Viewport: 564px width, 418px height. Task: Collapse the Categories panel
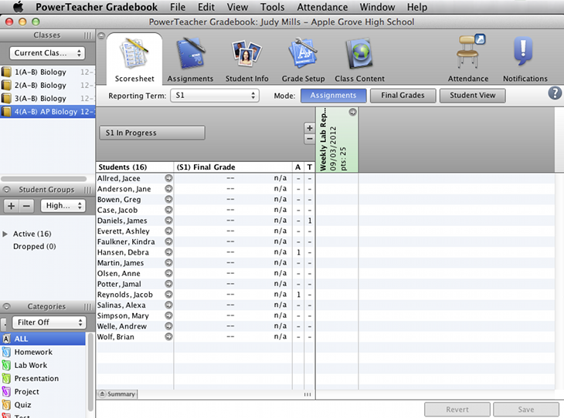(x=6, y=306)
